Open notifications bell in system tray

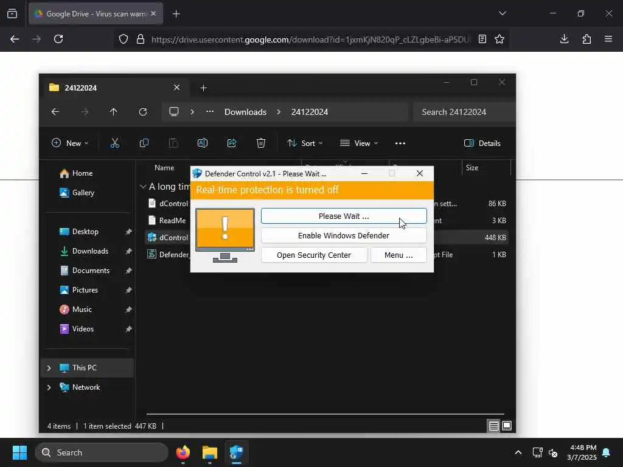tap(607, 452)
